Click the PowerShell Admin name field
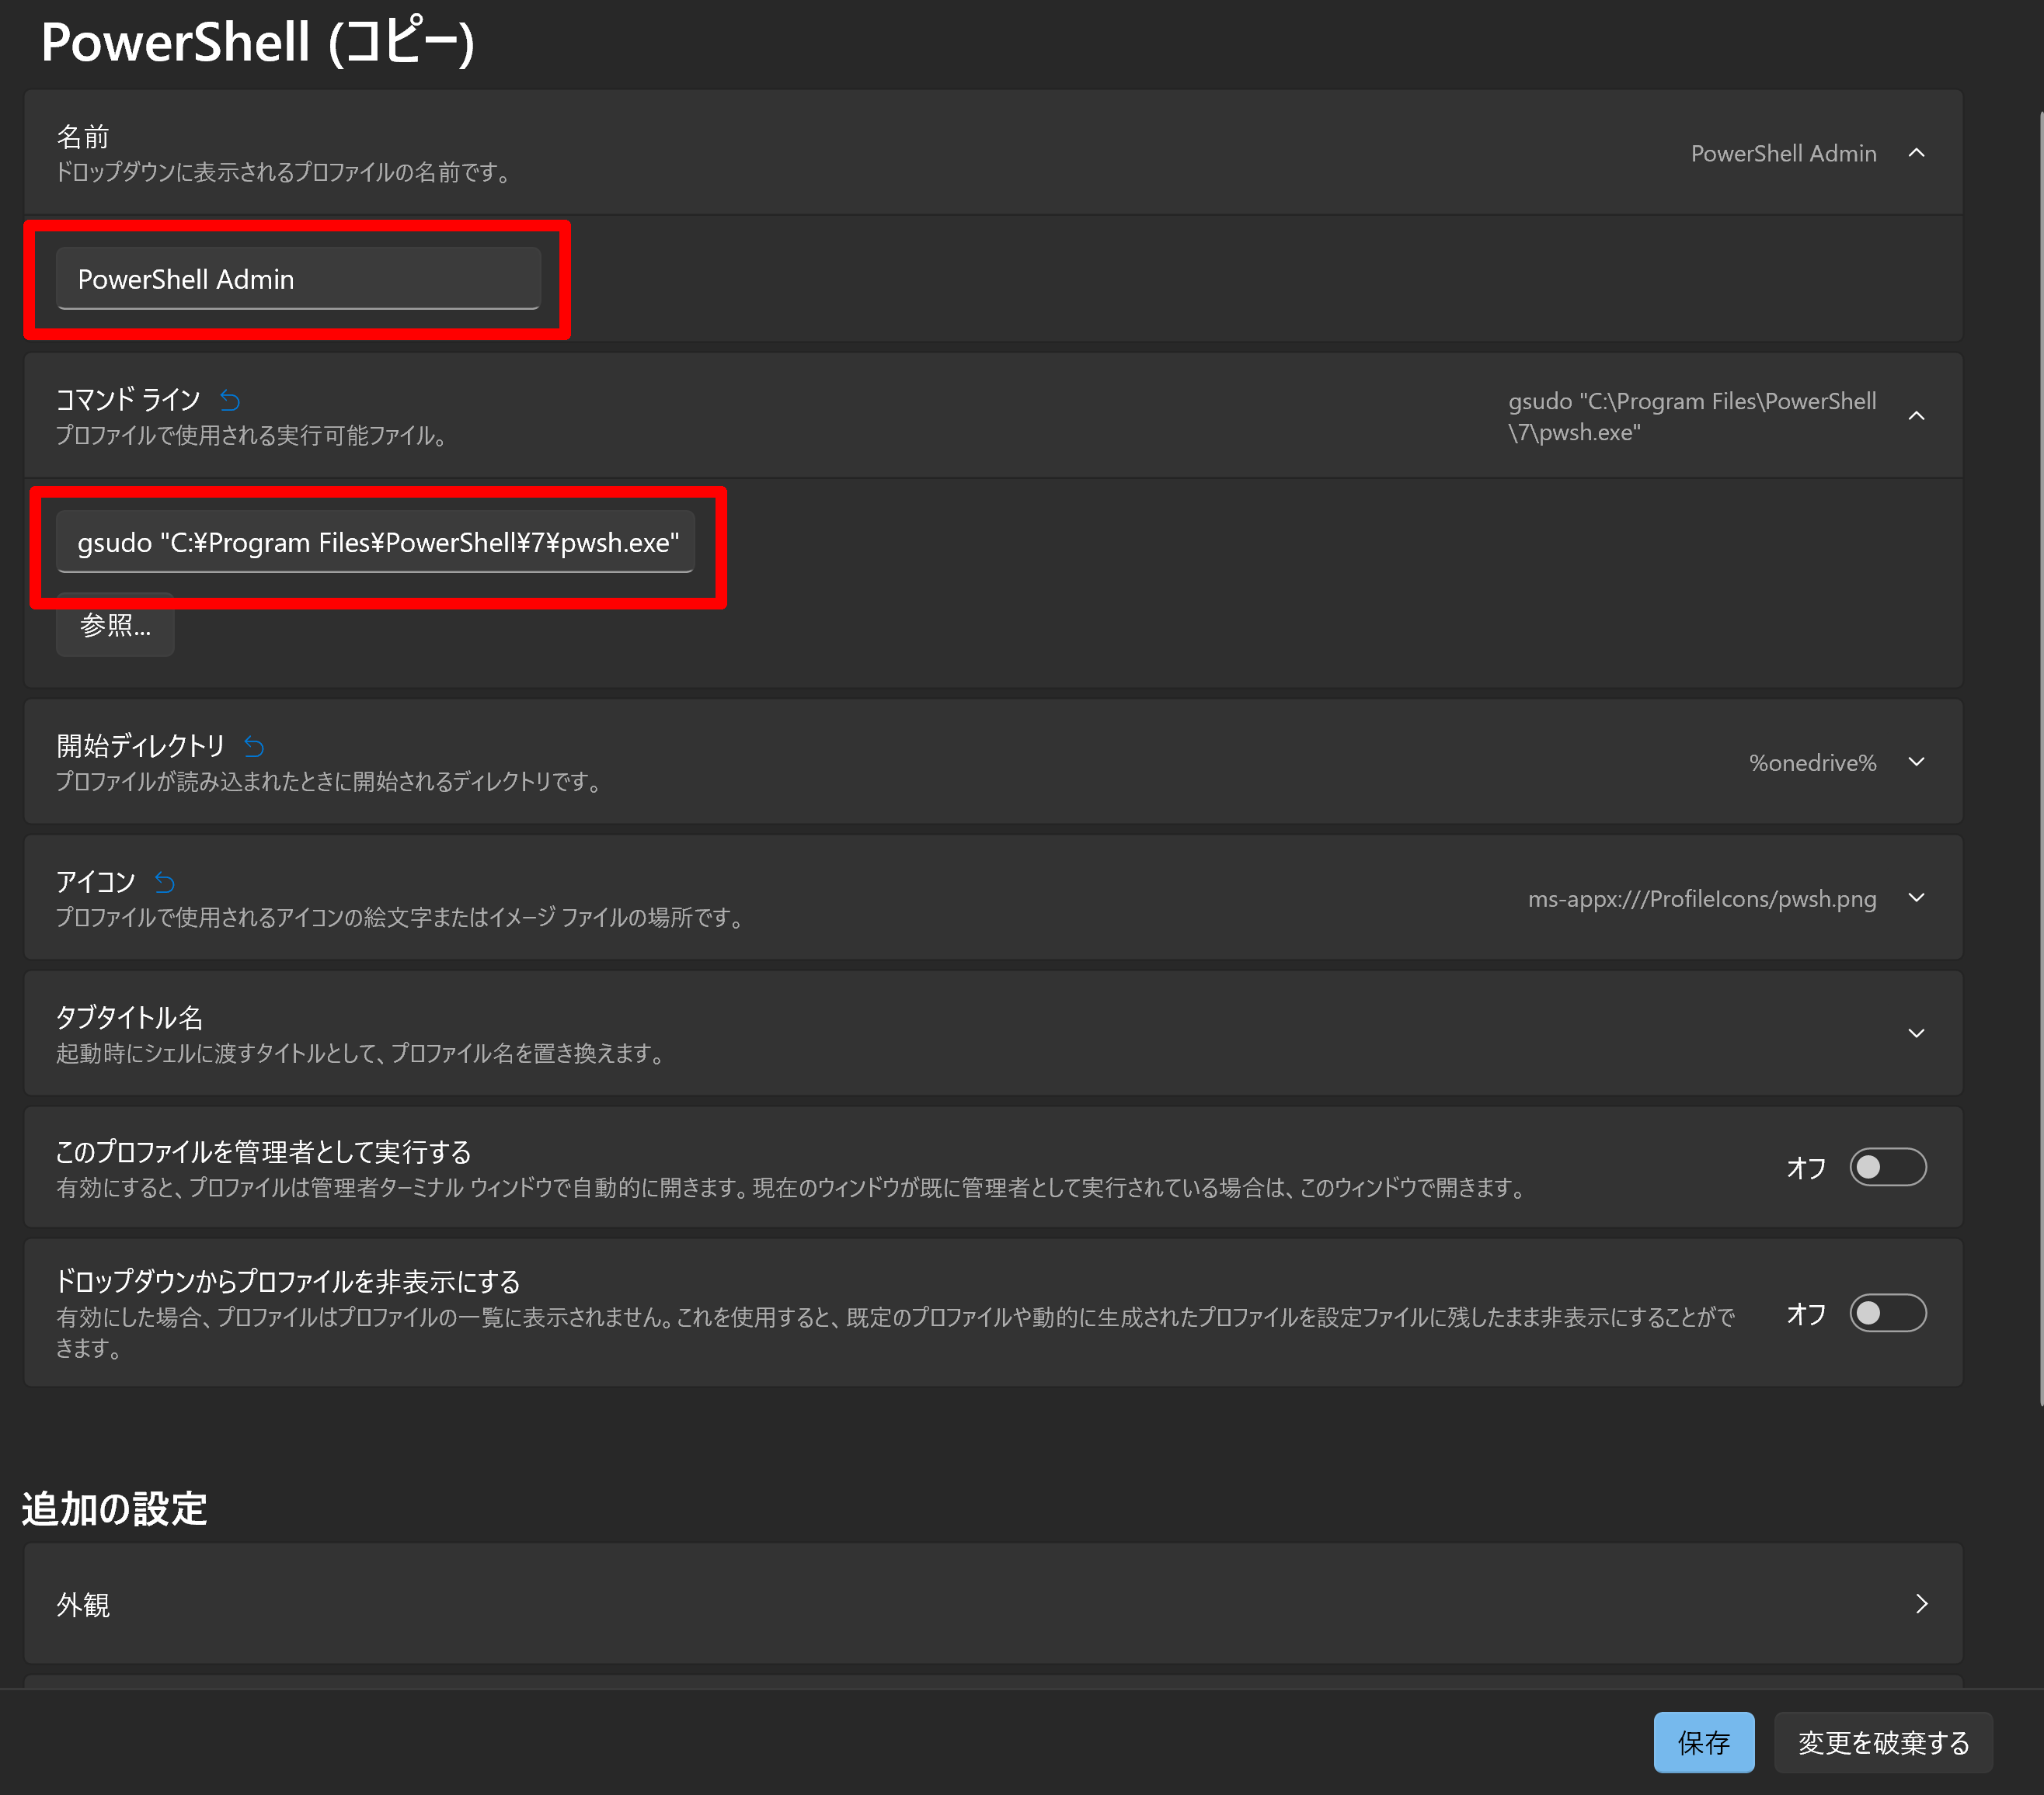This screenshot has width=2044, height=1795. 298,279
